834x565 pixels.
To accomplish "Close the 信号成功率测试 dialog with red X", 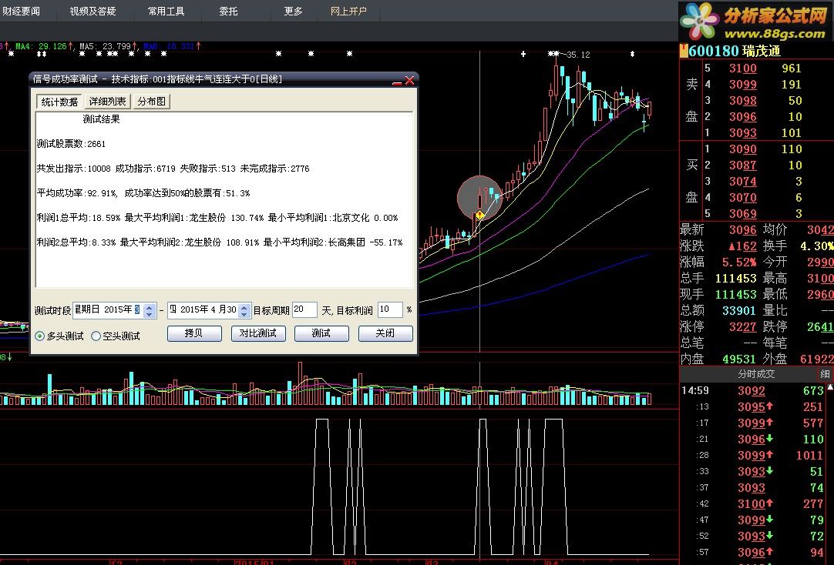I will [409, 81].
